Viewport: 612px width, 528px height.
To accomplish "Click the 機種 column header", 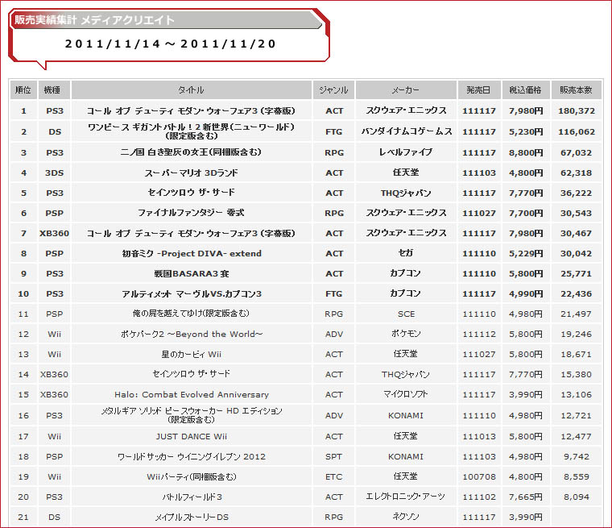I will tap(54, 90).
